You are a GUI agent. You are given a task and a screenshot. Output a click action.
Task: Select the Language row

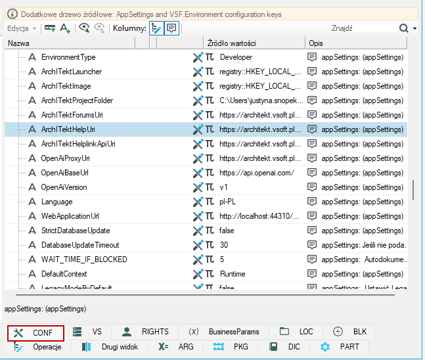point(206,202)
